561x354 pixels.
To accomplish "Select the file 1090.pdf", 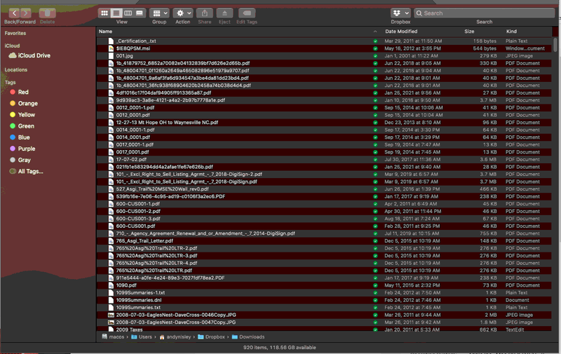I will pyautogui.click(x=126, y=285).
